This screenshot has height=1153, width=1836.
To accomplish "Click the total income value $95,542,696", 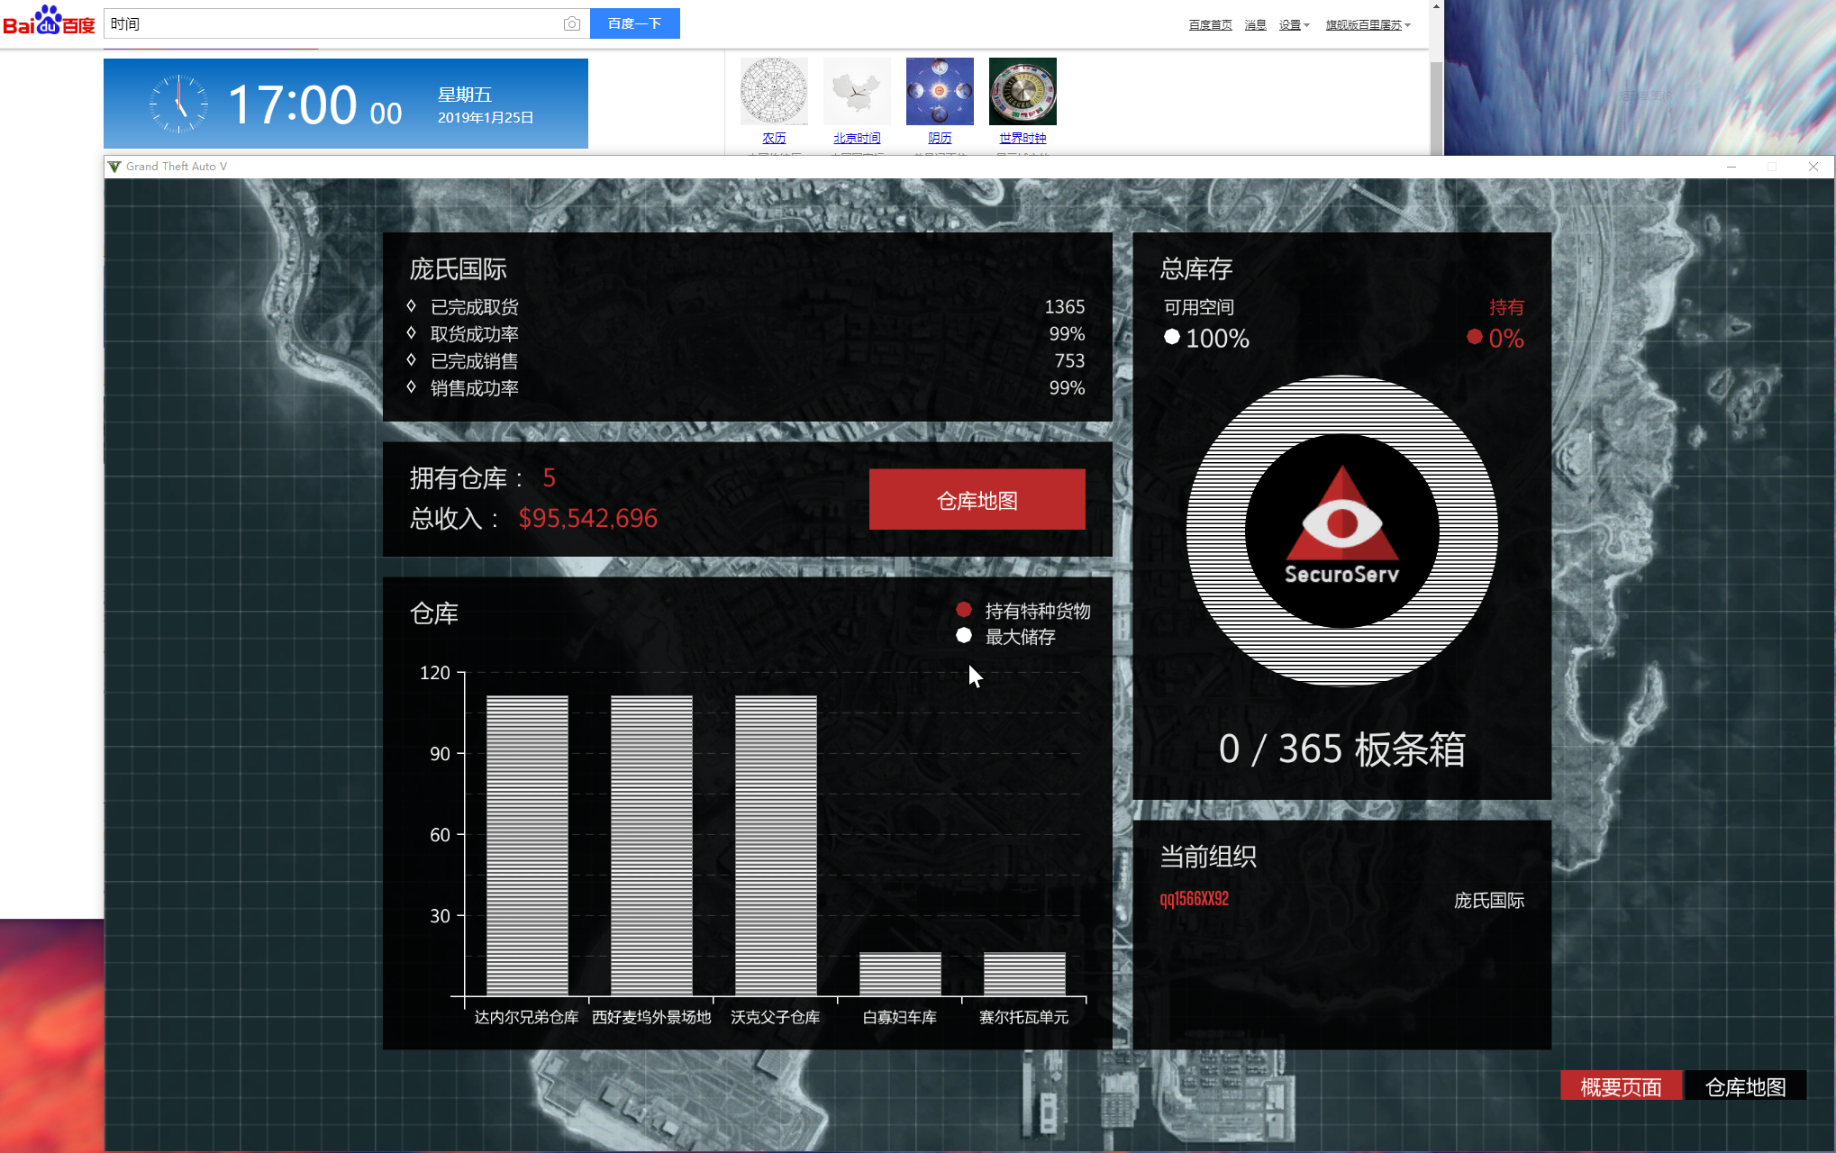I will point(588,518).
